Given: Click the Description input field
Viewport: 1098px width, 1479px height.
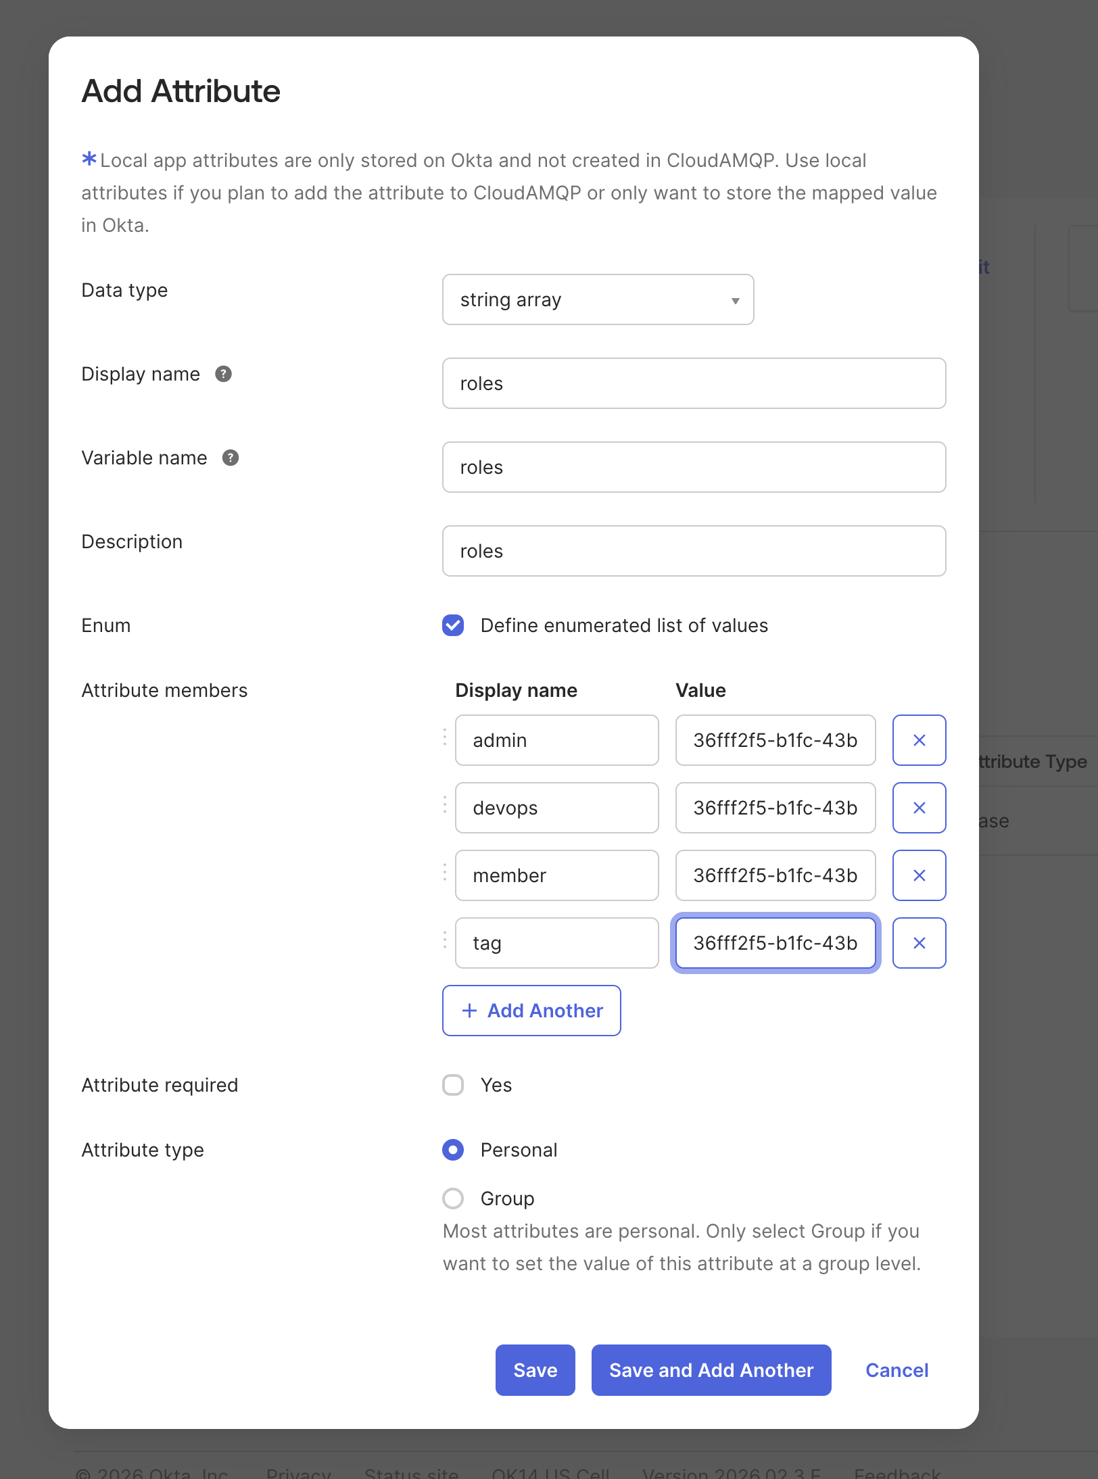Looking at the screenshot, I should pos(694,551).
